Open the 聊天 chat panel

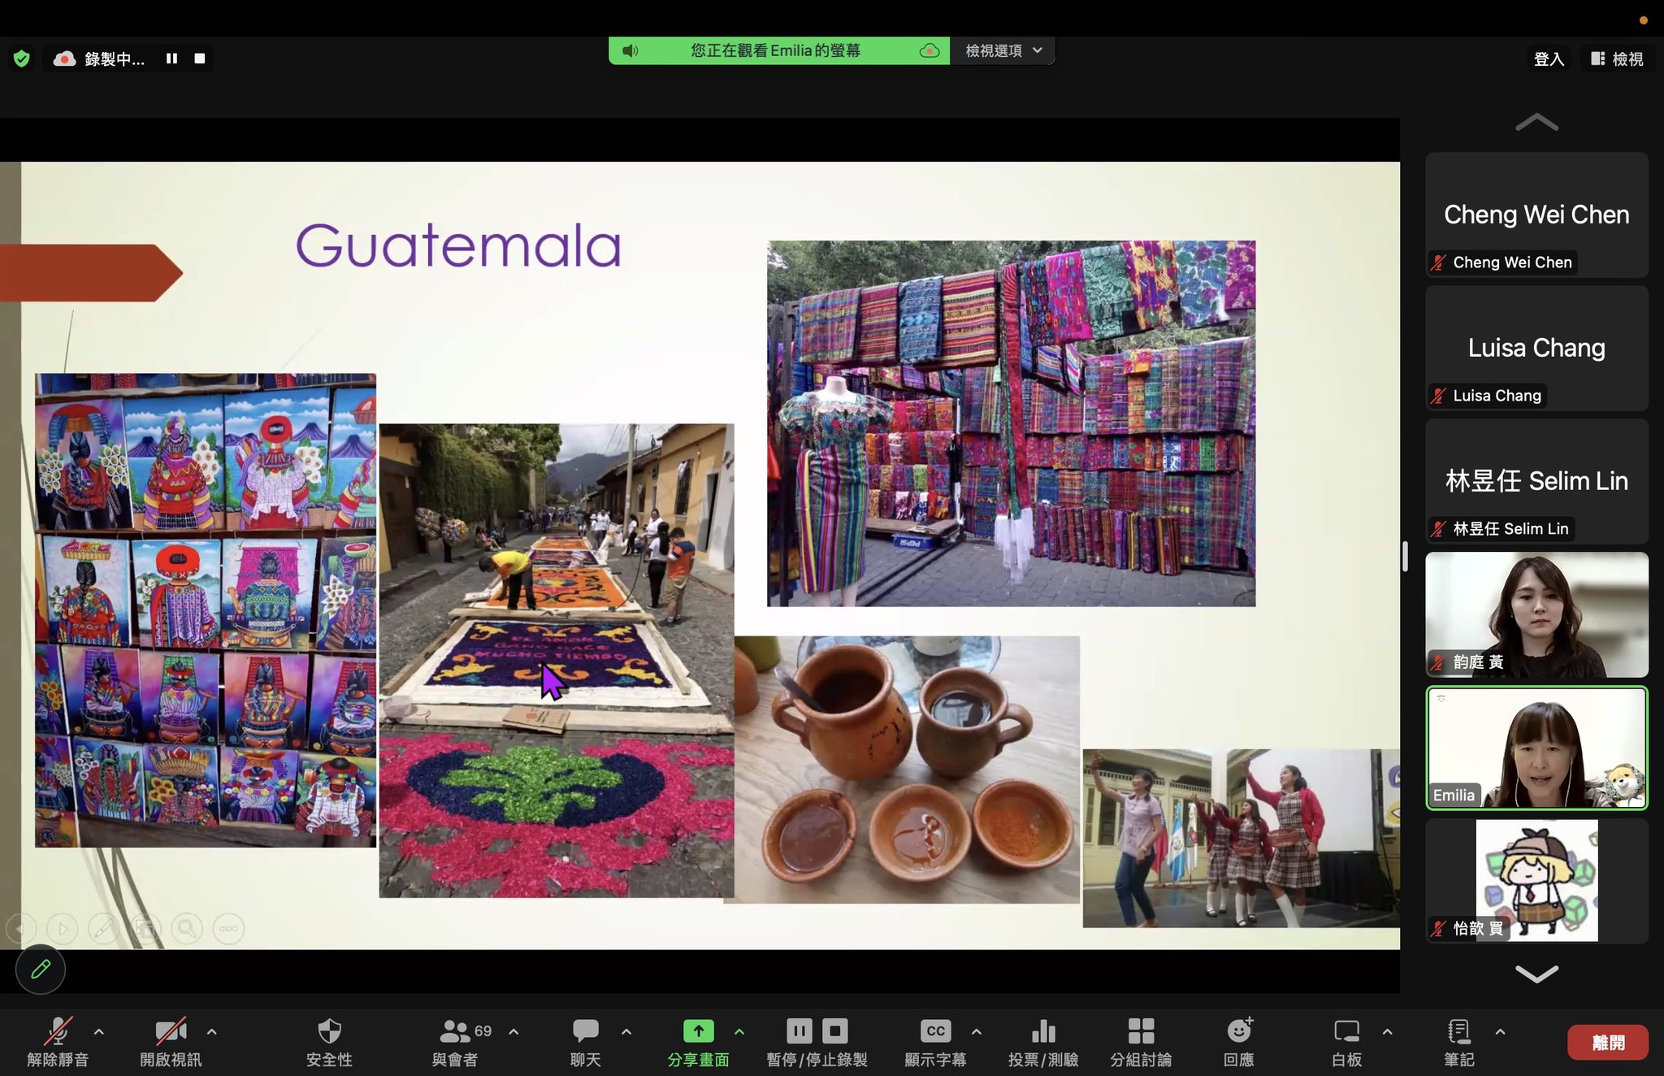(x=585, y=1042)
